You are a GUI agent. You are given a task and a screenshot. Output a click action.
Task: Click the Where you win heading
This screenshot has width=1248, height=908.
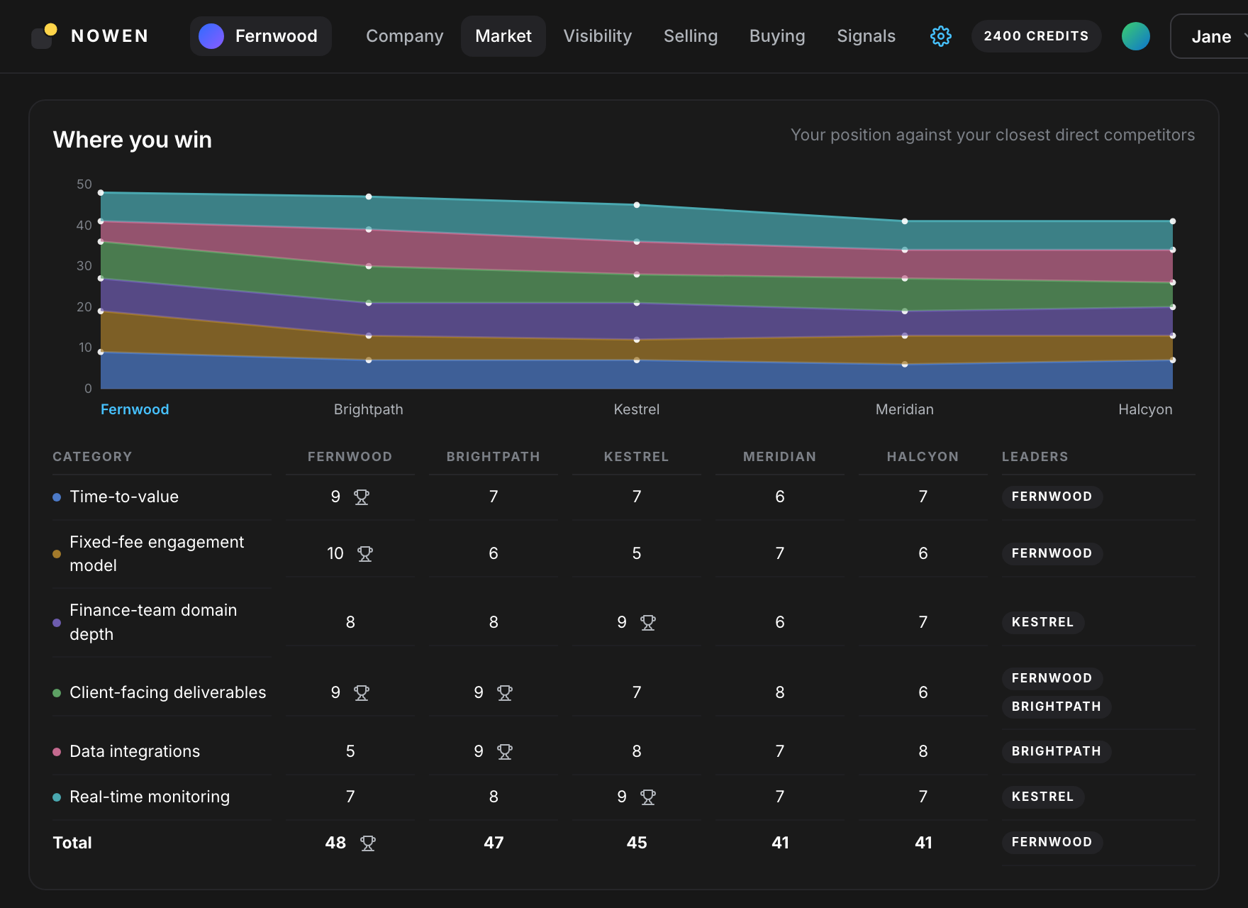[x=133, y=140]
